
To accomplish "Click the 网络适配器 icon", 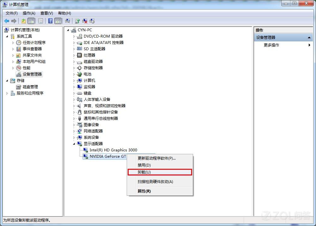I will click(x=80, y=131).
